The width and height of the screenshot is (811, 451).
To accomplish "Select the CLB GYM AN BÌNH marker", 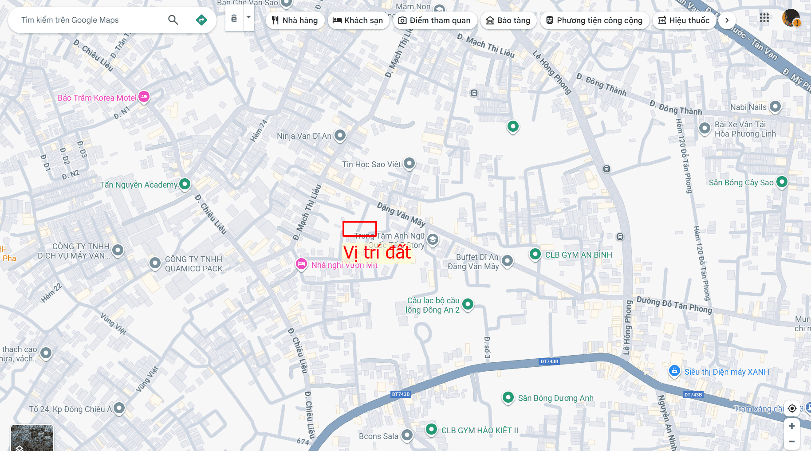I will point(535,254).
